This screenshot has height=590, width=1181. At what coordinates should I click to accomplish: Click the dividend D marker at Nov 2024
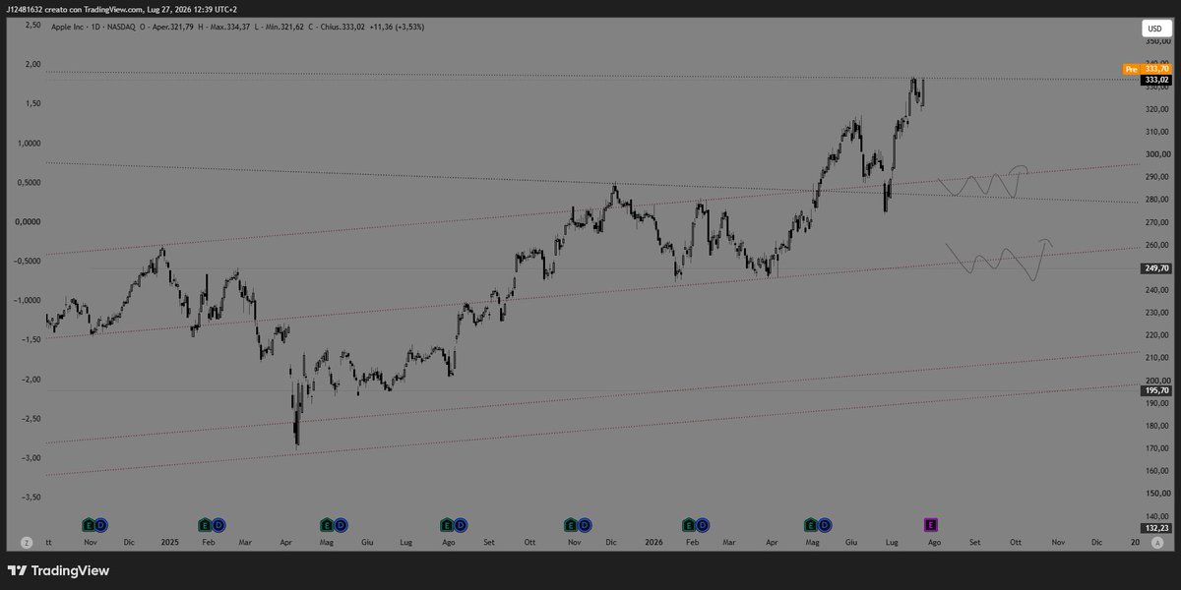[100, 523]
